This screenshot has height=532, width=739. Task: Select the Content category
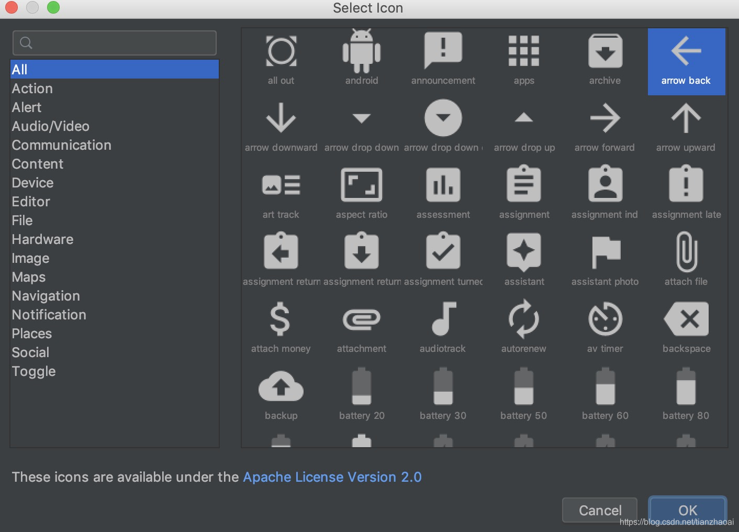(114, 164)
